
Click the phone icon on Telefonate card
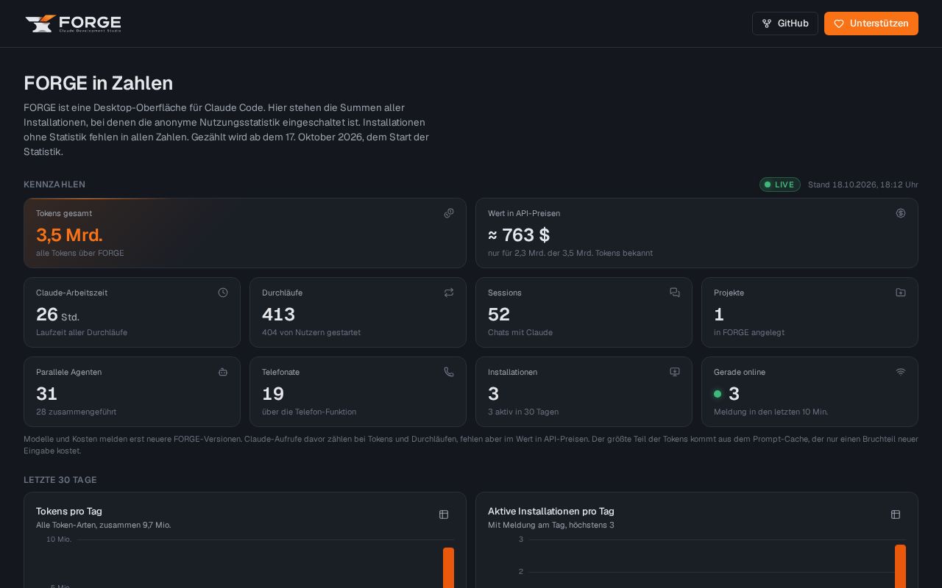449,372
